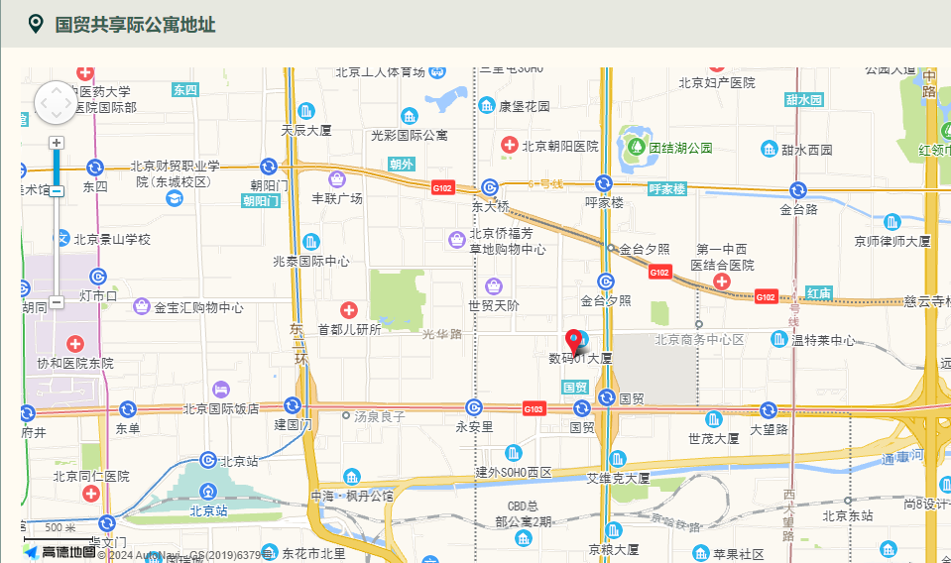Click the 协和医院东院 hospital icon
The width and height of the screenshot is (951, 563).
pos(75,344)
